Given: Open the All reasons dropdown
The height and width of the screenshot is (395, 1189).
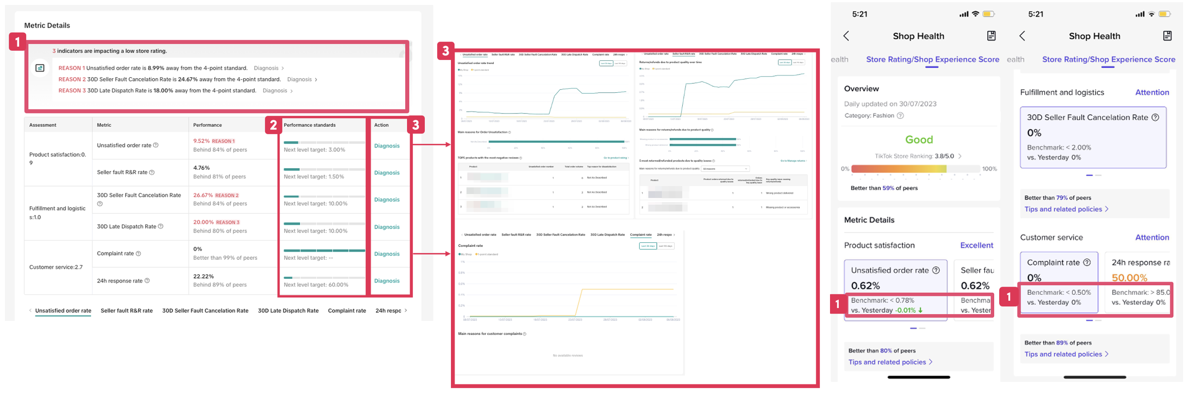Looking at the screenshot, I should (x=725, y=169).
